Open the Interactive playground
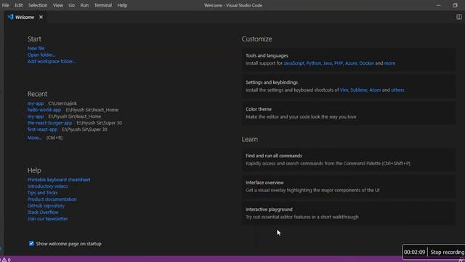Screen dimensions: 465x262 pos(349,213)
